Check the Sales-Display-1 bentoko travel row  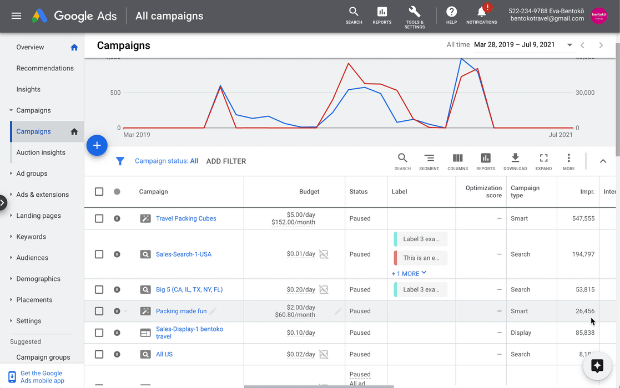point(99,333)
